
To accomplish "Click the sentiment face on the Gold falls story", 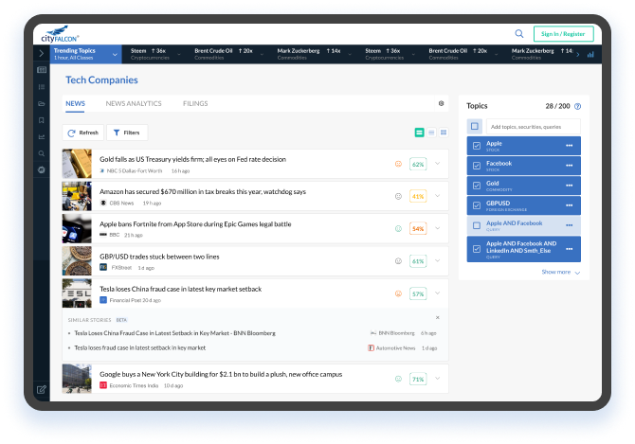I will [x=398, y=164].
